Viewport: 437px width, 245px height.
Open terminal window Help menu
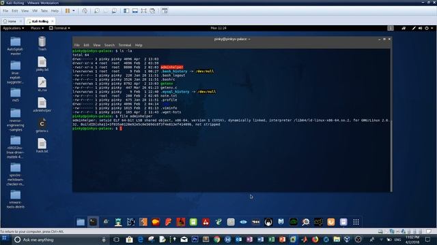(139, 45)
